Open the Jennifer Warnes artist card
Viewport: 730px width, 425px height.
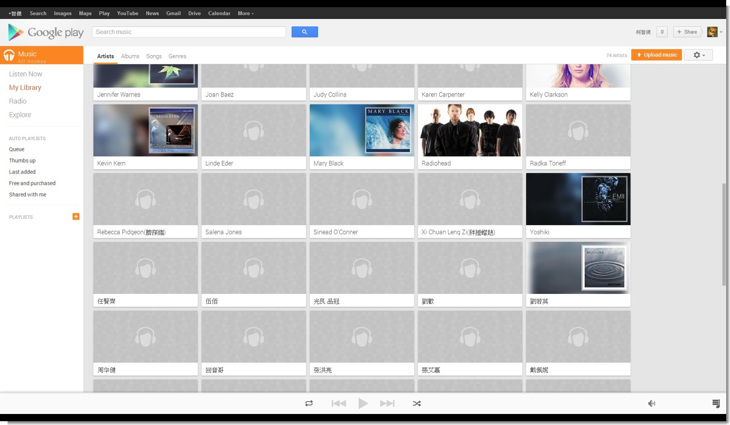[146, 82]
